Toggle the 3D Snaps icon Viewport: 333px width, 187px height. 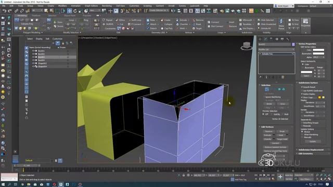(122, 11)
